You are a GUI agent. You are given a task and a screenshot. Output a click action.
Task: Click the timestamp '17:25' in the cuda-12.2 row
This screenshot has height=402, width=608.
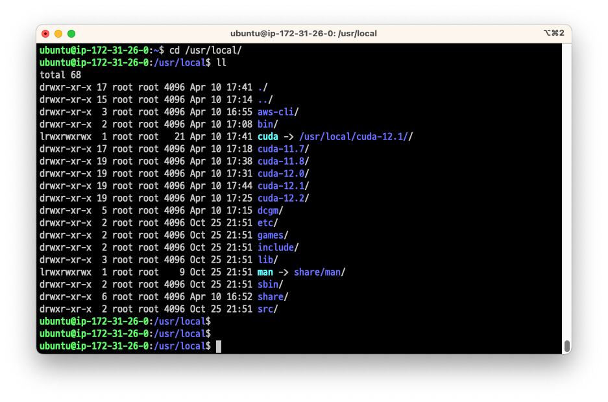click(x=239, y=198)
